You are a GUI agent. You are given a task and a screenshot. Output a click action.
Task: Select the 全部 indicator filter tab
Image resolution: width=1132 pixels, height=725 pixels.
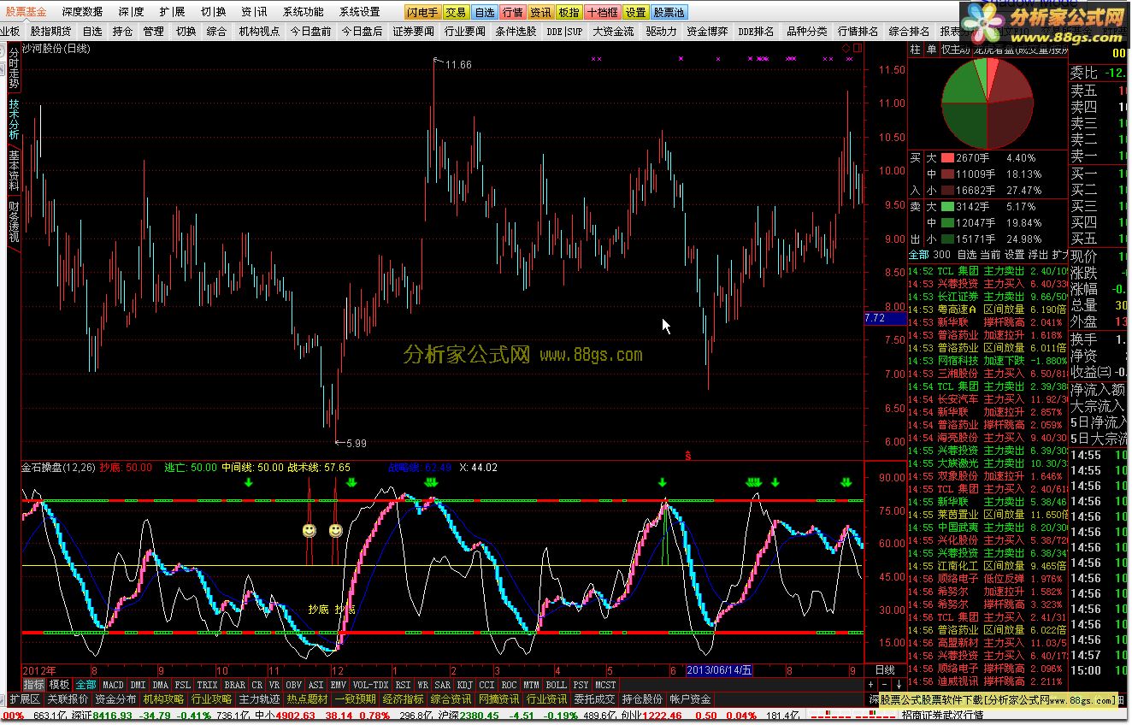[x=86, y=685]
